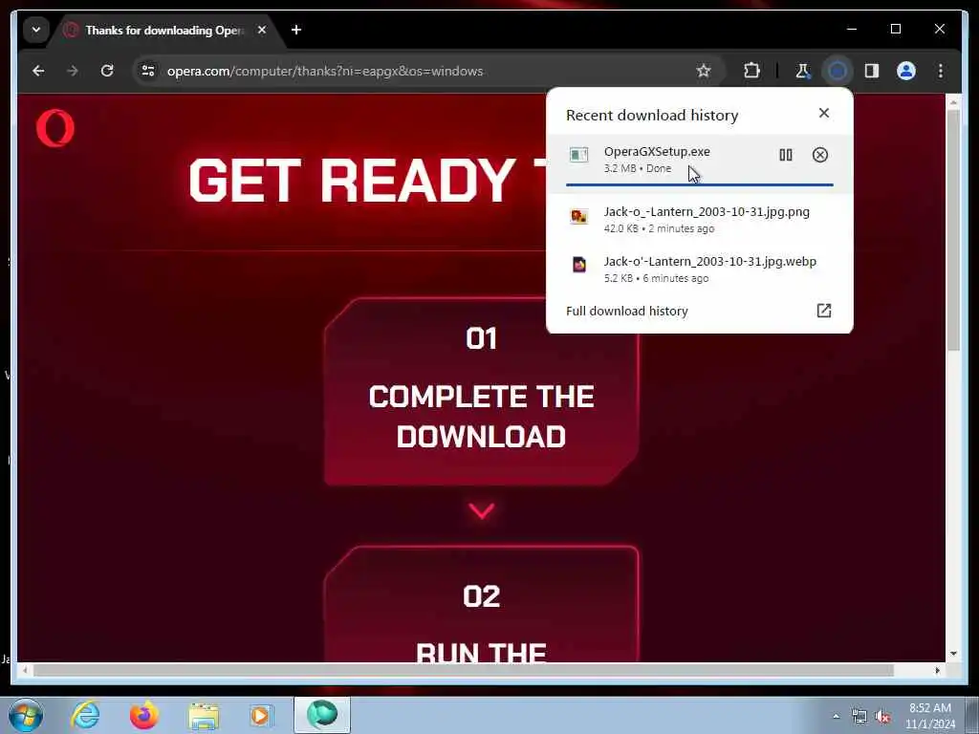Screen dimensions: 979x734
Task: Reload the Opera thanks page
Action: pyautogui.click(x=107, y=71)
